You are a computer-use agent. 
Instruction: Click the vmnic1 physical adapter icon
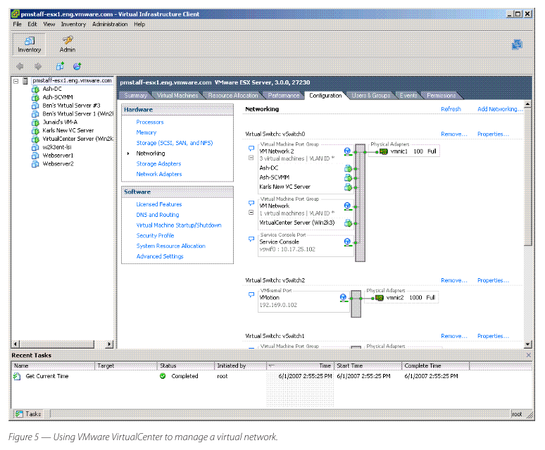point(384,152)
